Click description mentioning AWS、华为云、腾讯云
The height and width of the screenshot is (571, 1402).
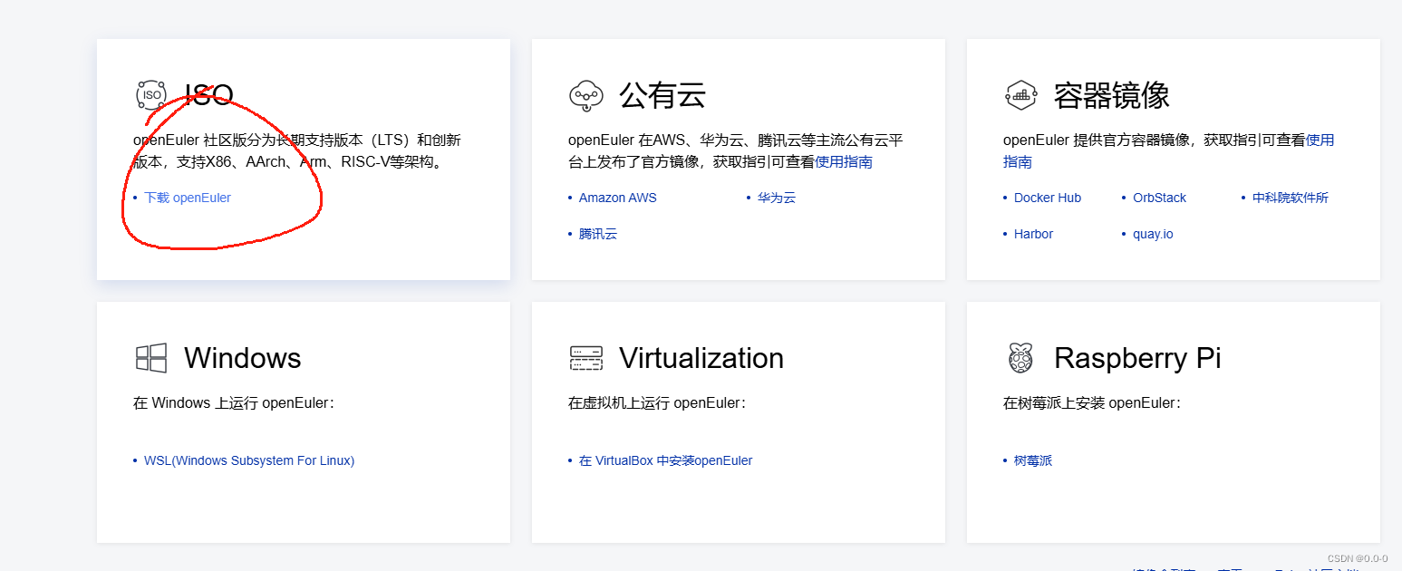click(736, 151)
